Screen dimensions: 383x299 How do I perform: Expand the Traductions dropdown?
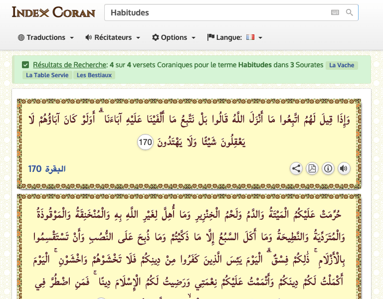click(x=46, y=37)
